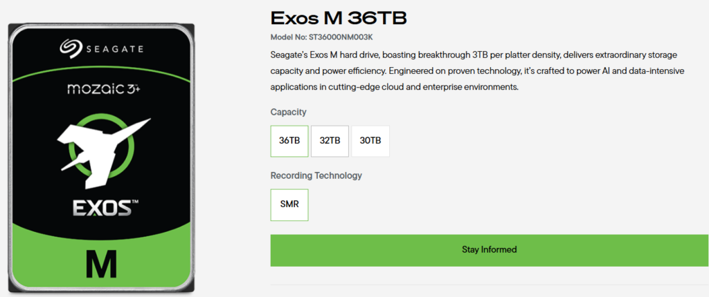Screen dimensions: 709x297
Task: Click the Recording Technology section label
Action: [x=316, y=175]
